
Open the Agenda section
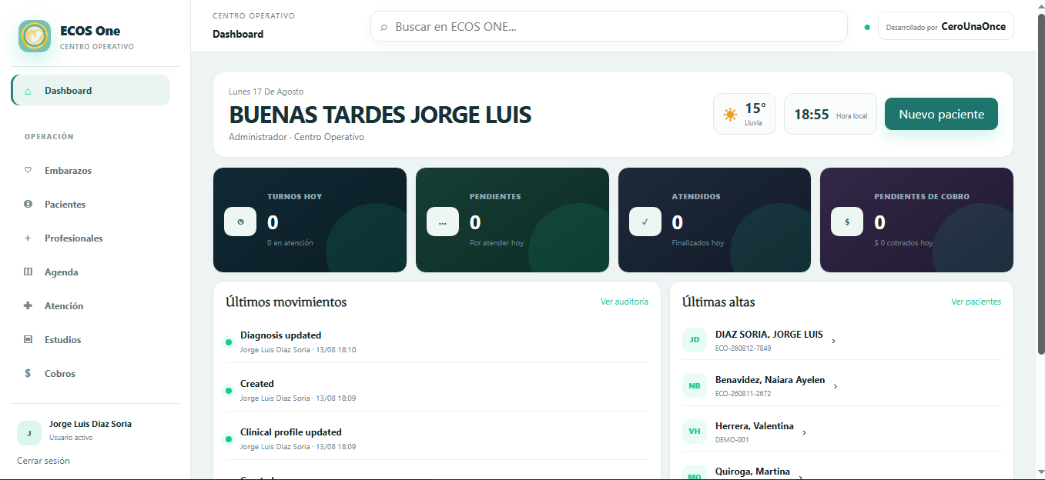[91, 272]
